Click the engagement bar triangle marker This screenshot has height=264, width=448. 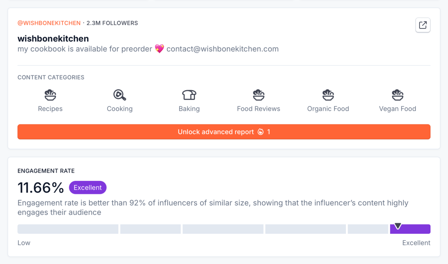(398, 226)
